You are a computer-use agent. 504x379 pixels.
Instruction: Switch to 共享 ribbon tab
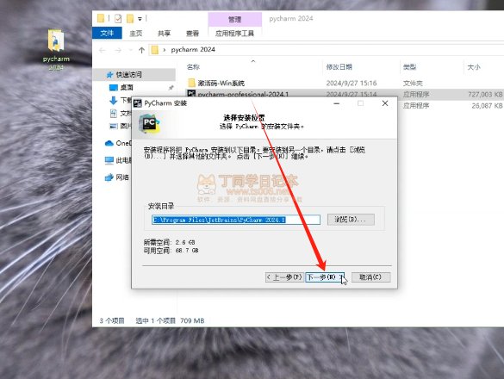click(x=164, y=34)
